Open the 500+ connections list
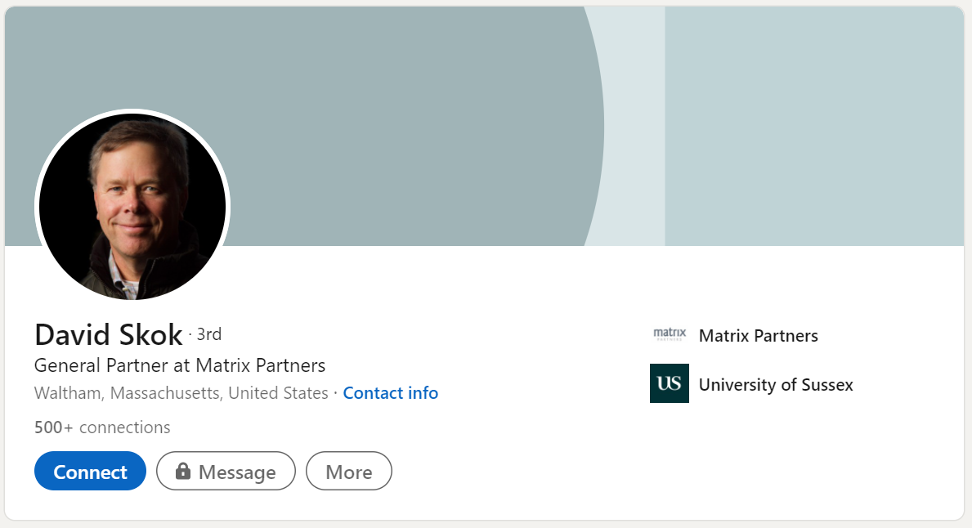Viewport: 972px width, 528px height. [101, 427]
